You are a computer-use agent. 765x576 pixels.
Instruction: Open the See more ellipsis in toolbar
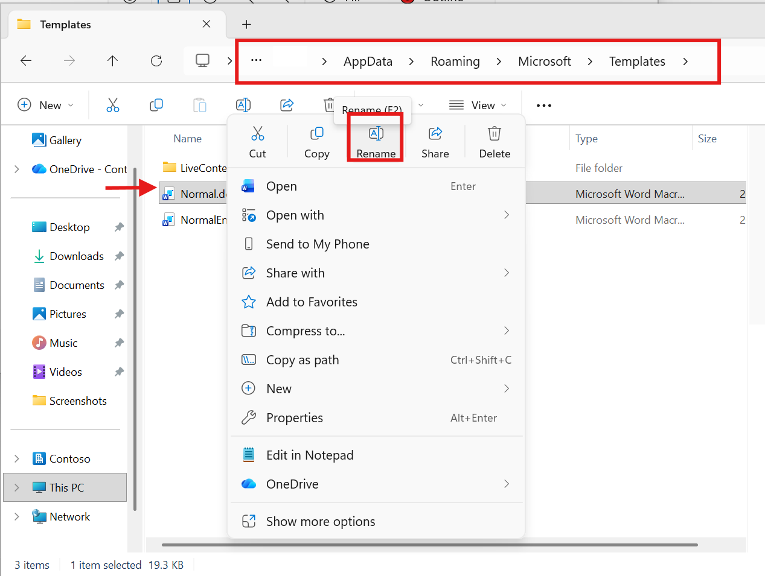pos(544,106)
